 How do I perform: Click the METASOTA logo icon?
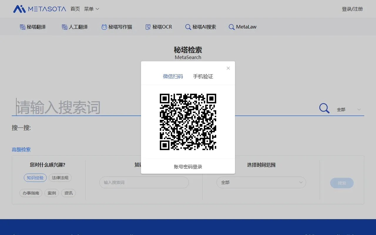point(18,9)
